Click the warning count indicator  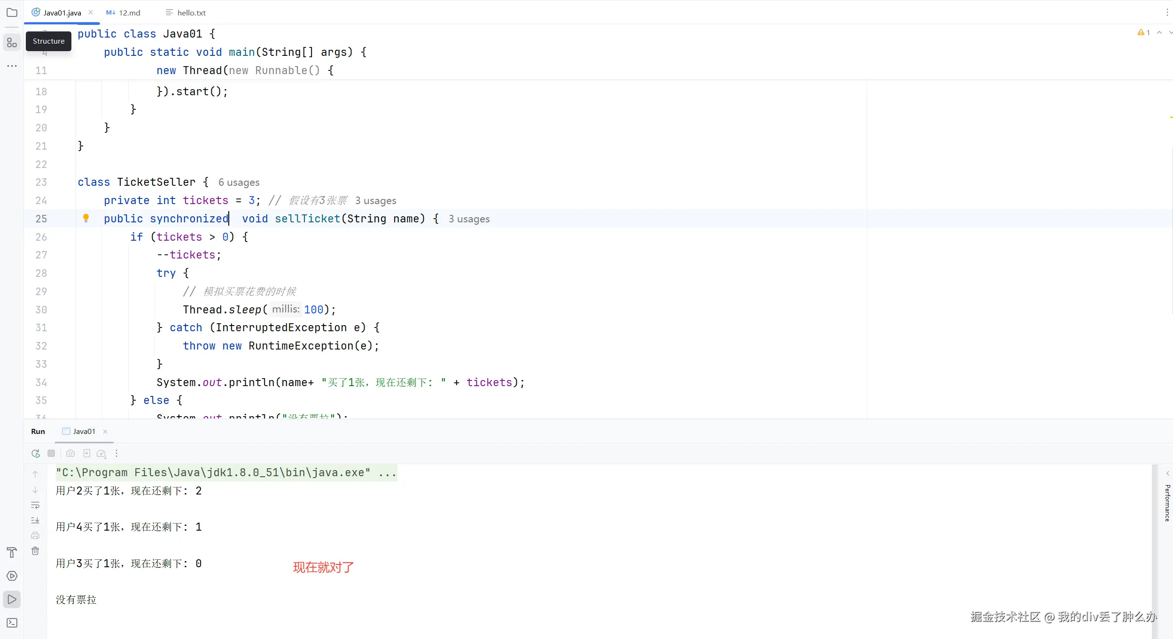1143,32
